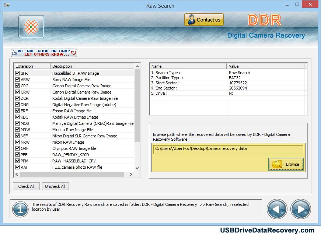Click the information icon in status bar
Image resolution: width=321 pixels, height=235 pixels.
coord(20,209)
